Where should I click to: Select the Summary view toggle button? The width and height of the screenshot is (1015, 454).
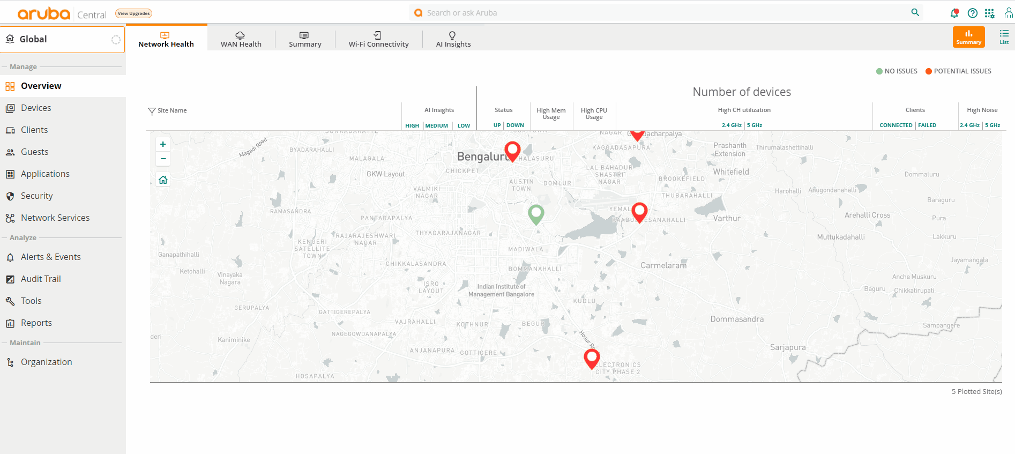pos(968,37)
